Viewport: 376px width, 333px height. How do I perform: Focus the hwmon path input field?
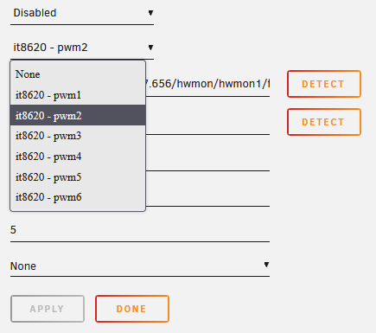click(x=207, y=84)
